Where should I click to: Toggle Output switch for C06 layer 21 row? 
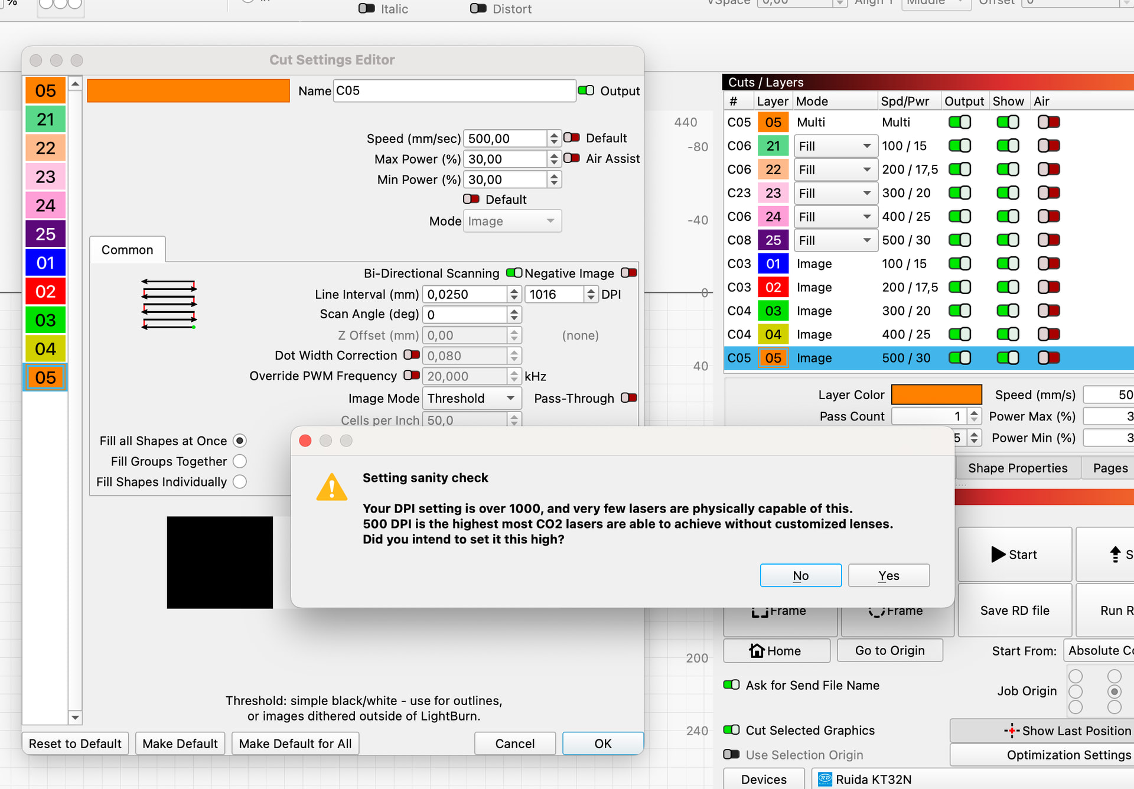(x=960, y=146)
